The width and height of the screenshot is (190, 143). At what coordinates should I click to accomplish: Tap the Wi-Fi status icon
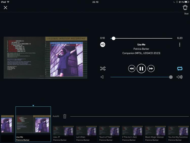[8, 2]
